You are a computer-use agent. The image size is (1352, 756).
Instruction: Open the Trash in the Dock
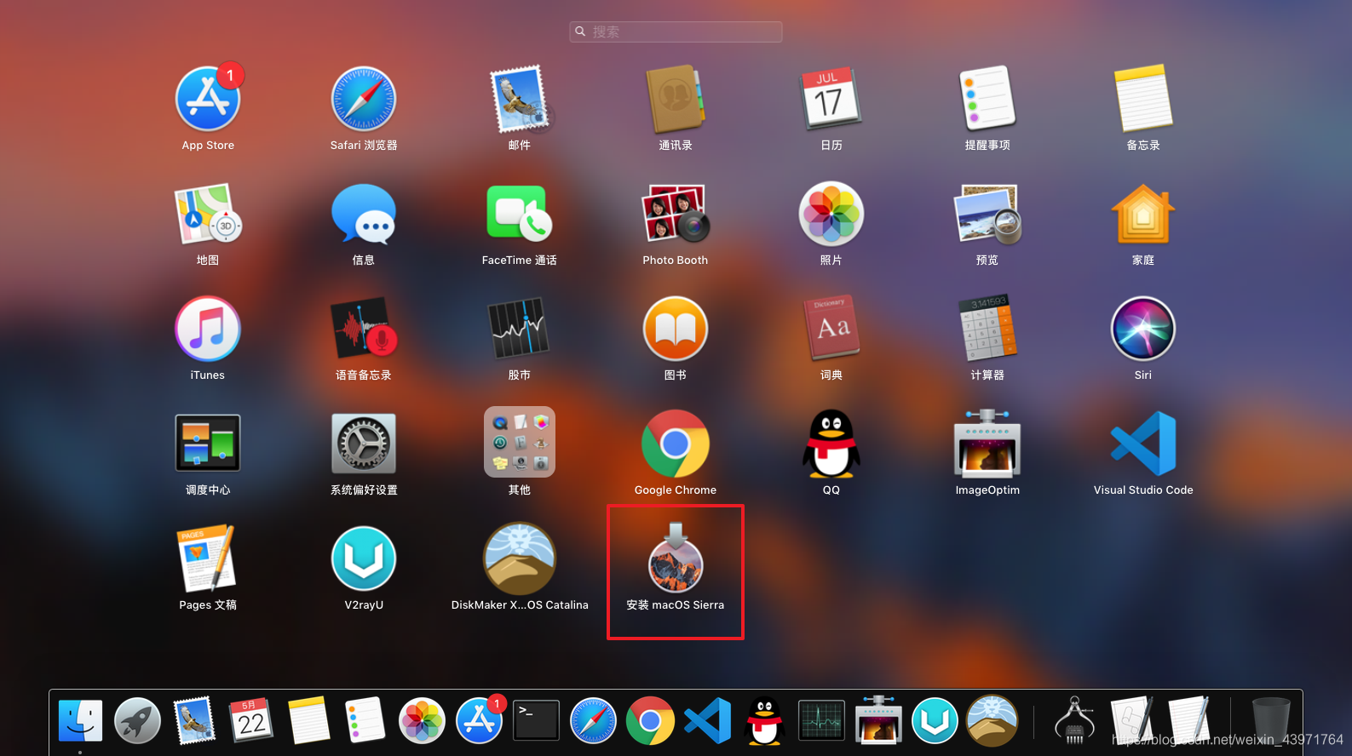click(1271, 721)
